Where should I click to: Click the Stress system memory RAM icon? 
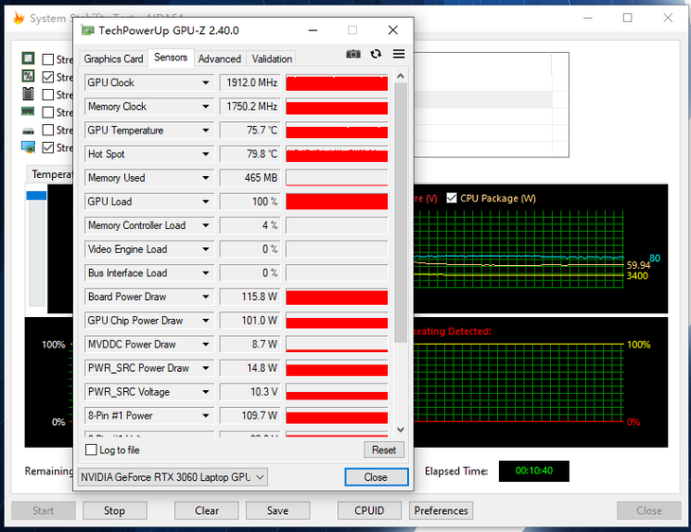[x=28, y=113]
